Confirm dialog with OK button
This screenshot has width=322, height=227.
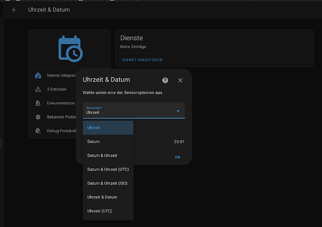pos(178,157)
